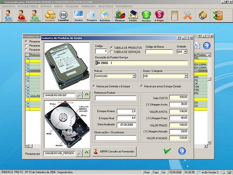The image size is (233, 175).
Task: Click the Código de Barras field
Action: [x=159, y=52]
